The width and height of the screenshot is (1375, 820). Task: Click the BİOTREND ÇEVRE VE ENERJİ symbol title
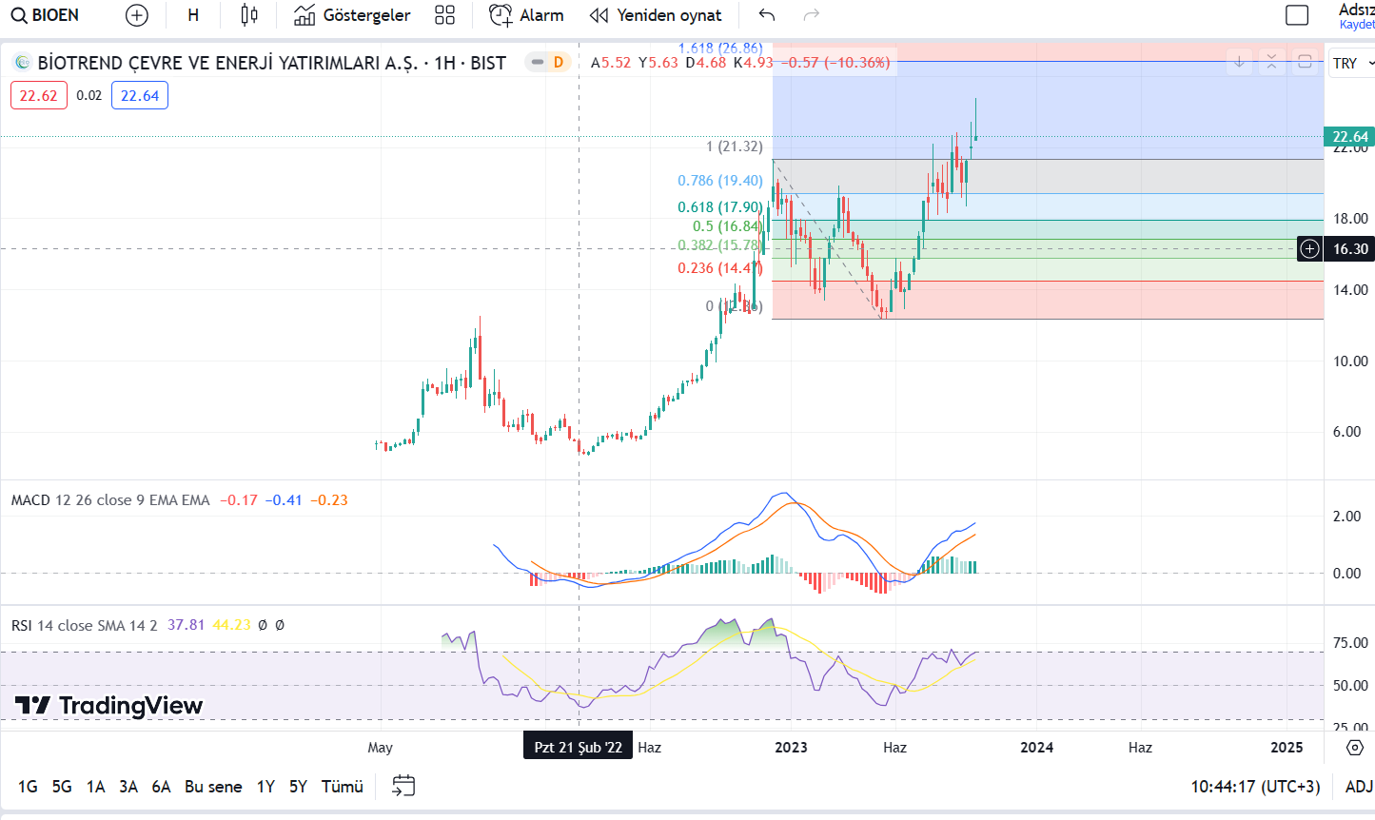pos(227,63)
